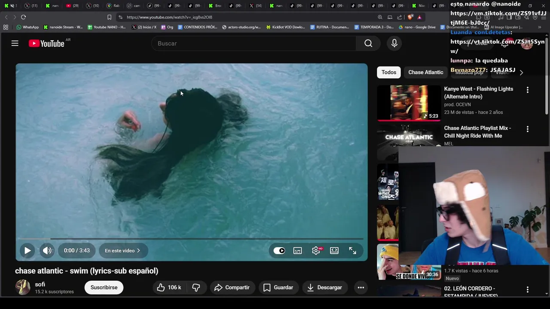Open the TEMPORADA 3 document bookmark
The height and width of the screenshot is (309, 550).
coord(374,27)
